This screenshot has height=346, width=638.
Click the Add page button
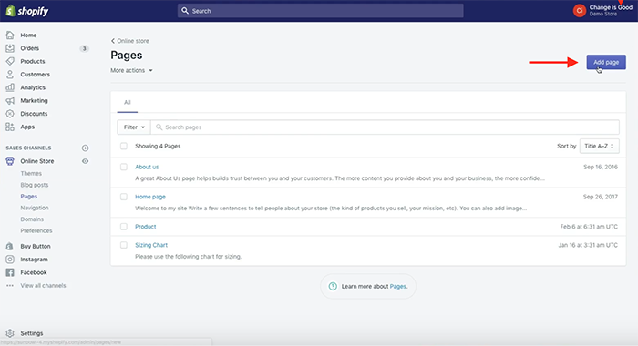click(x=606, y=62)
